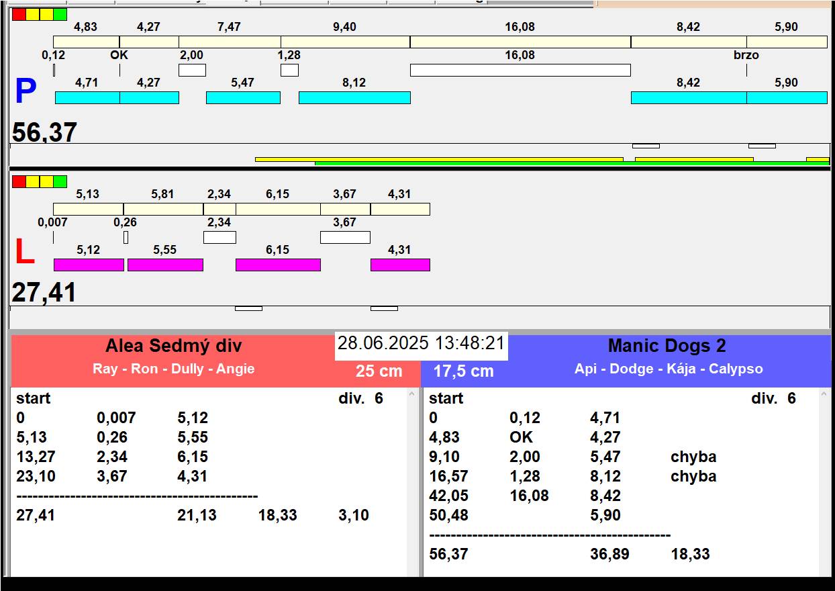Click the 25 cm jump height label

tap(379, 371)
